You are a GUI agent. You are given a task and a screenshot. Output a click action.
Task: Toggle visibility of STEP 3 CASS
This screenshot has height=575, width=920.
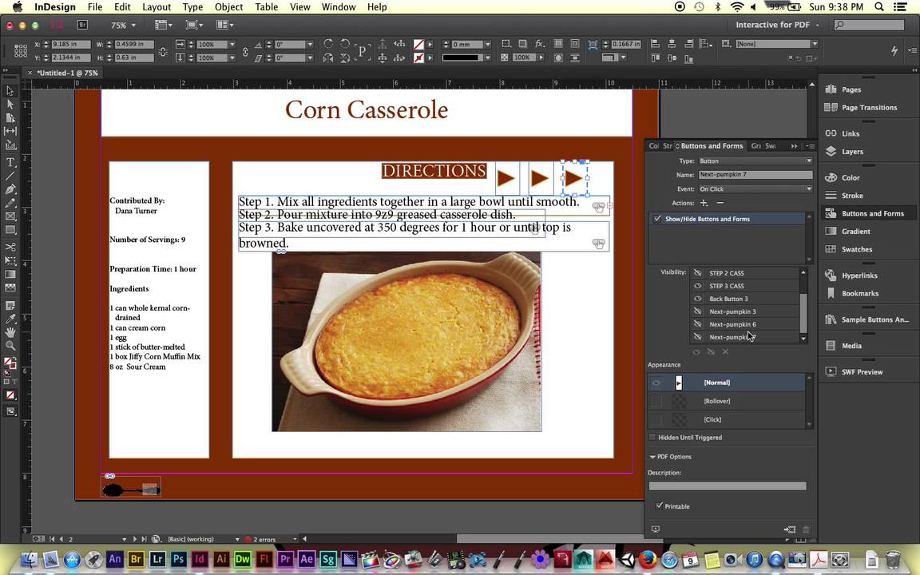click(x=697, y=286)
